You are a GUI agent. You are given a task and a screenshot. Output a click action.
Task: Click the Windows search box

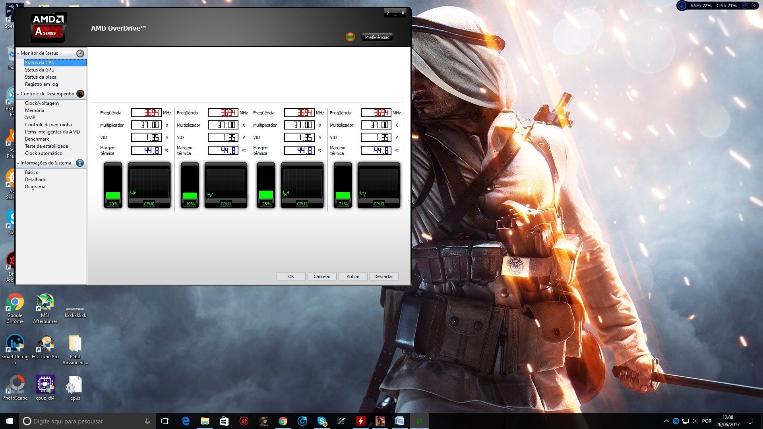coord(87,421)
